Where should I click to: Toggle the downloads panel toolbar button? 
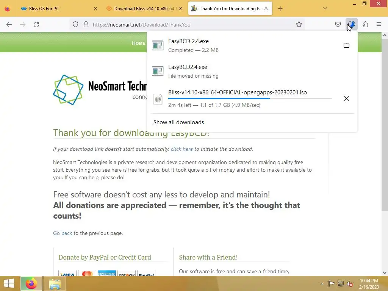pos(351,24)
